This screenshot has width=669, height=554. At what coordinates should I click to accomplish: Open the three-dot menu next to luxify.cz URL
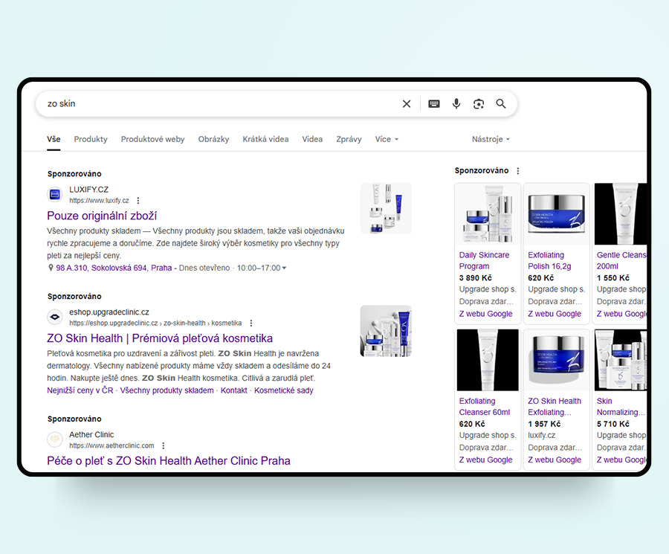coord(138,201)
